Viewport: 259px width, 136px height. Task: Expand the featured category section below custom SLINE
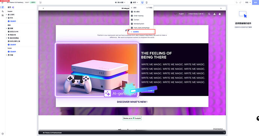[x=7, y=35]
